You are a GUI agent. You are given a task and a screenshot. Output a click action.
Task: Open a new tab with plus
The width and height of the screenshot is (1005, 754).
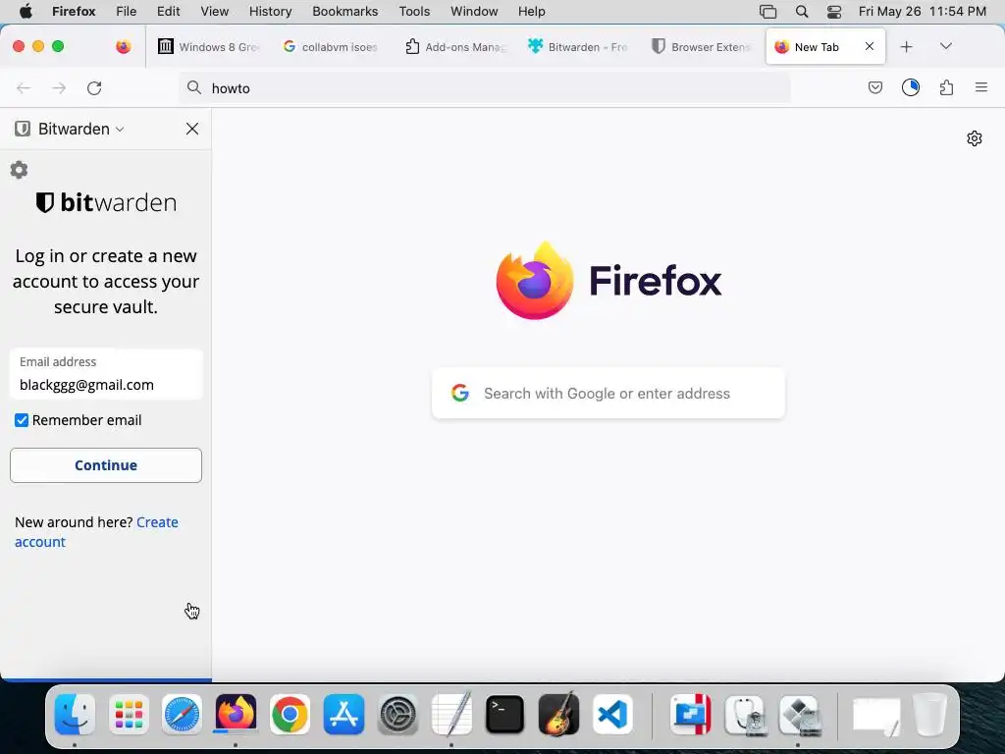click(906, 47)
